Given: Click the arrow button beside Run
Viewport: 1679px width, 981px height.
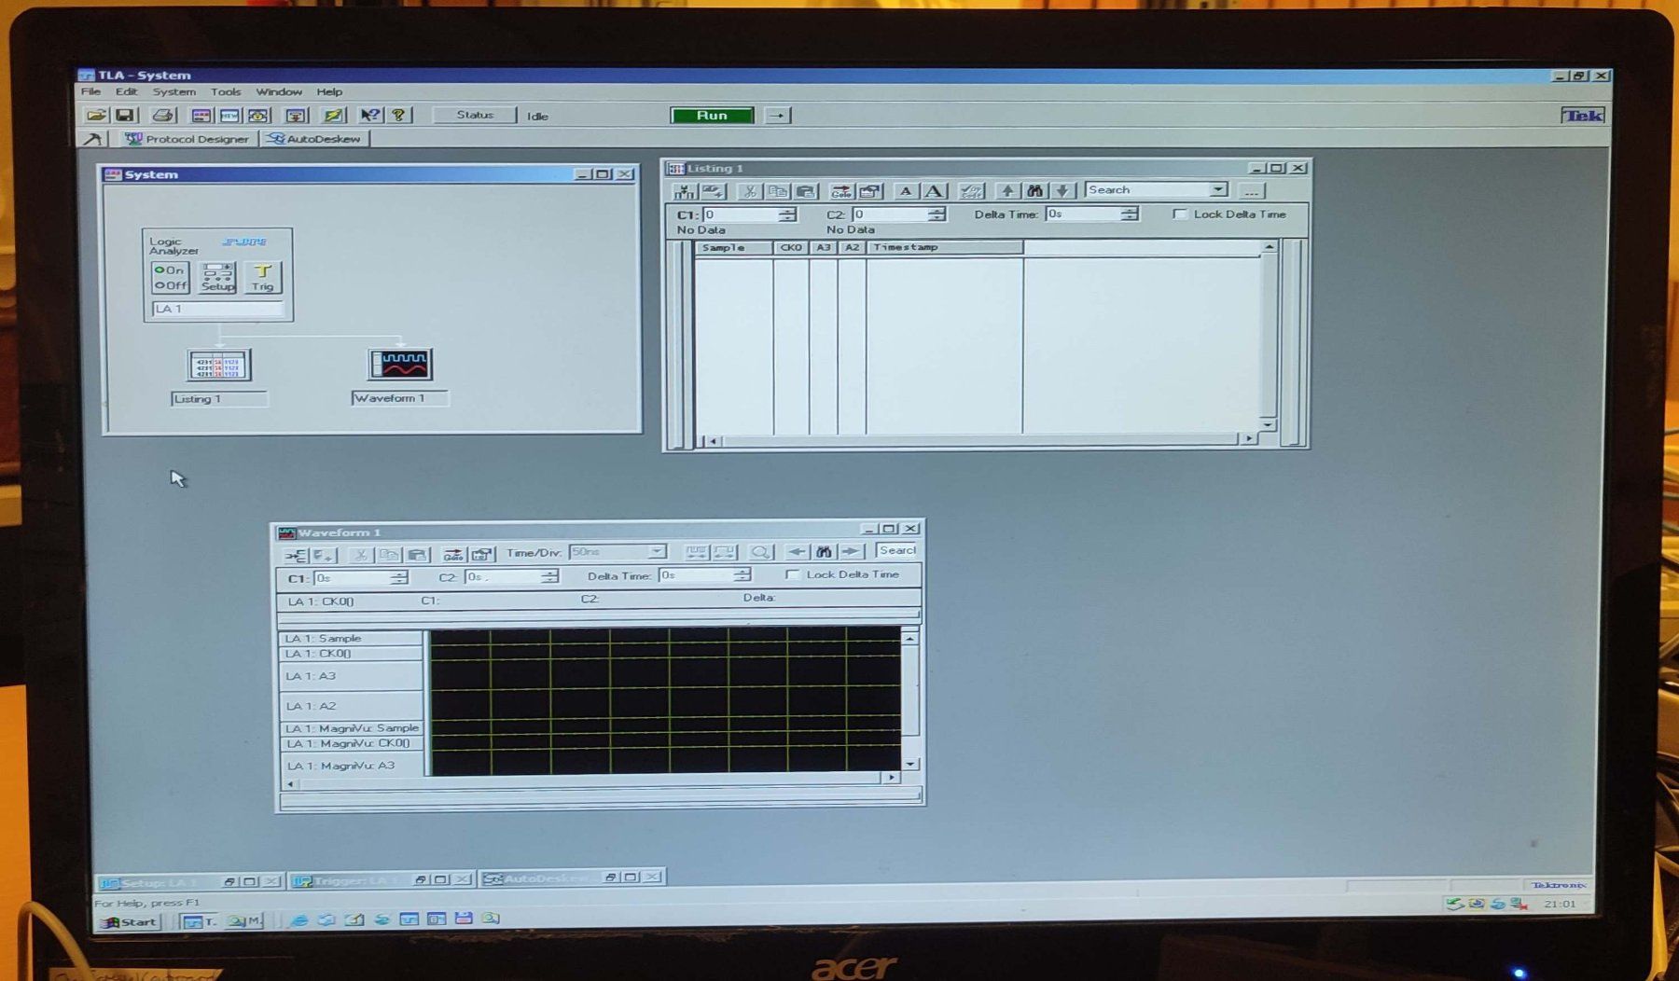Looking at the screenshot, I should coord(777,116).
